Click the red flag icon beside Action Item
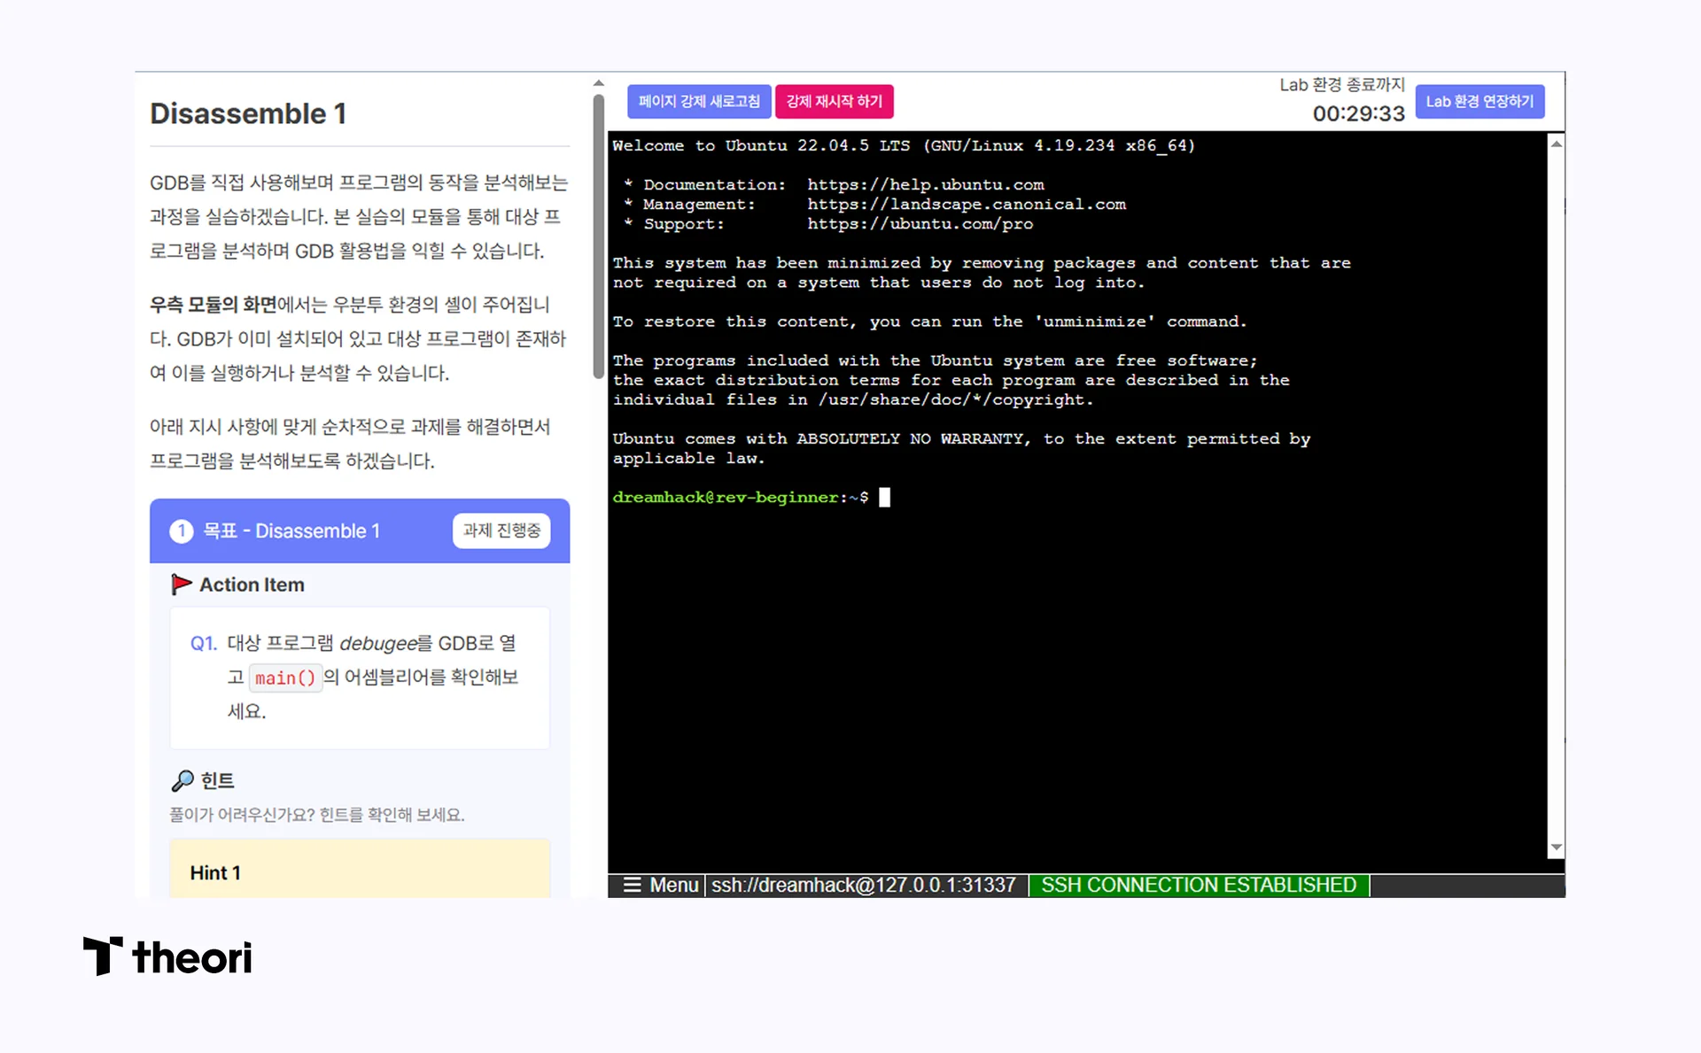1701x1053 pixels. click(182, 584)
